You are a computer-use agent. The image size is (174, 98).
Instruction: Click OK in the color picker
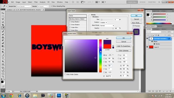point(124,38)
